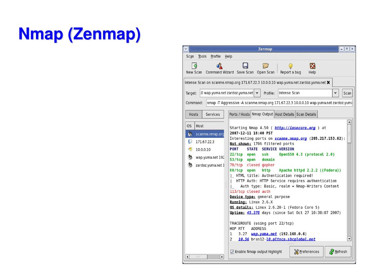Image resolution: width=365 pixels, height=273 pixels.
Task: Click the 45.378 uptime link
Action: point(253,213)
